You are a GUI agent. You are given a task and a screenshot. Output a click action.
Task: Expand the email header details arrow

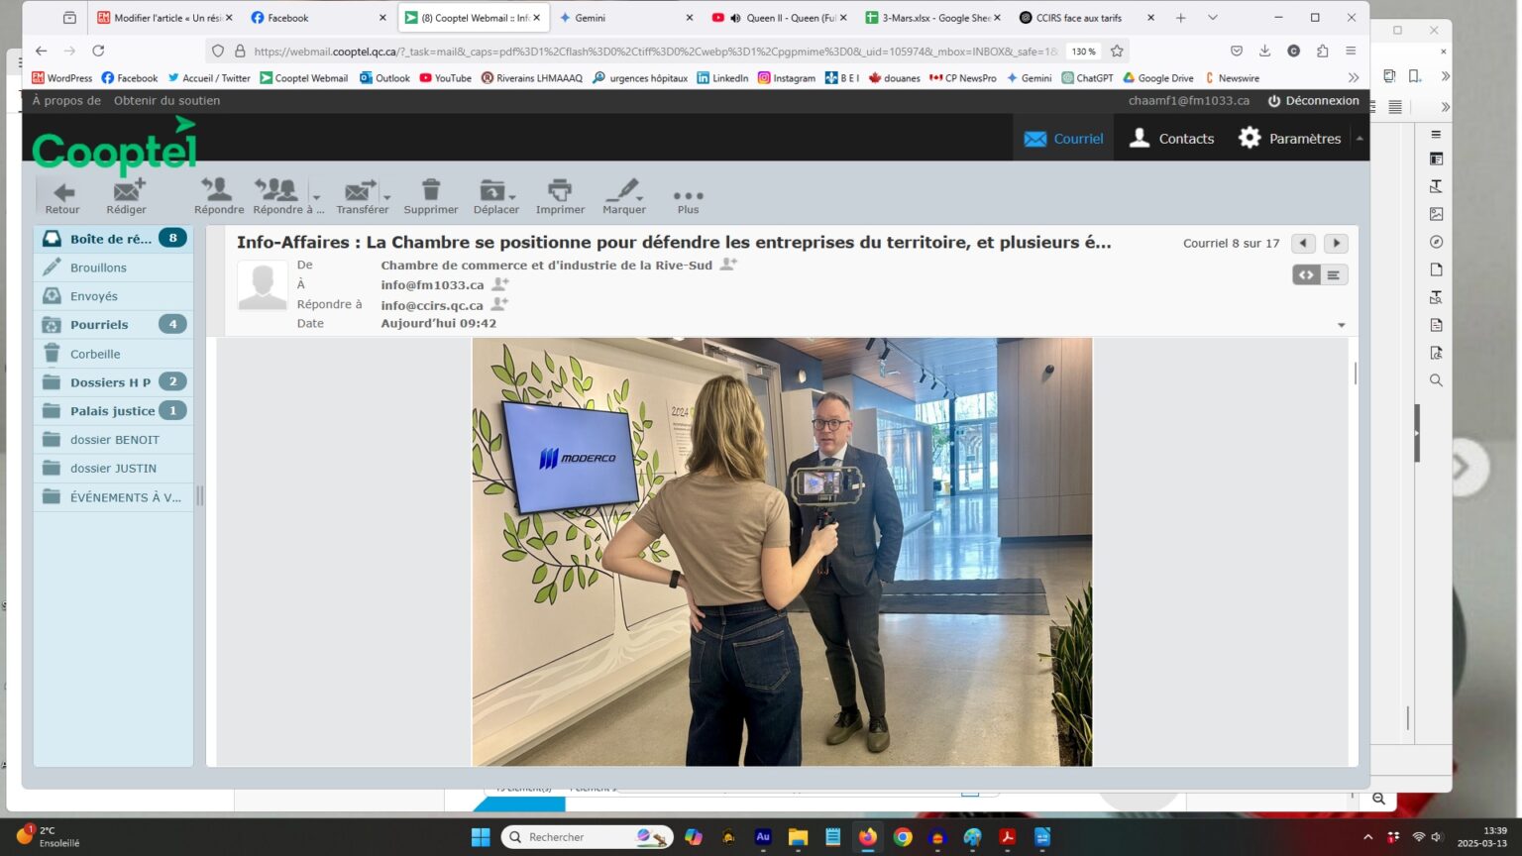1342,325
